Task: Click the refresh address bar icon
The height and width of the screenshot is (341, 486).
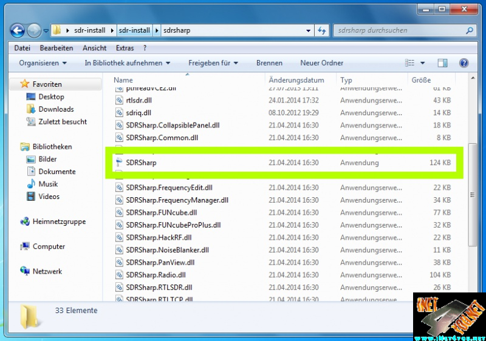Action: [x=321, y=30]
